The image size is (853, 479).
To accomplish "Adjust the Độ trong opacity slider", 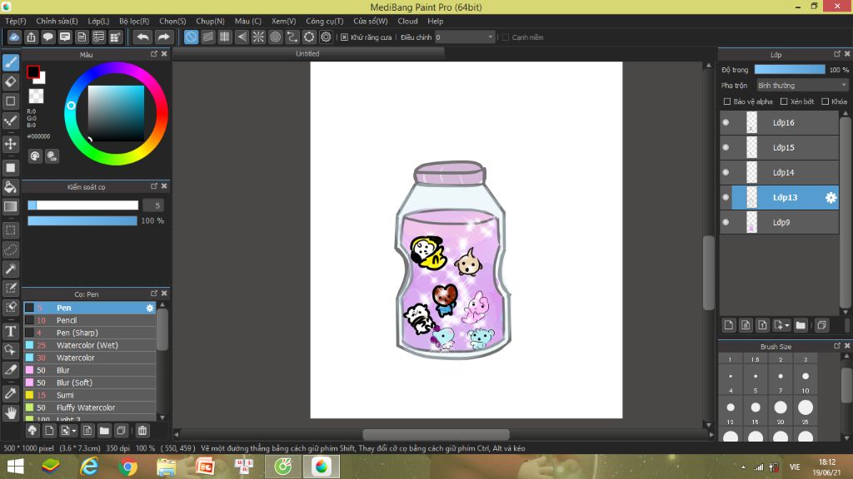I will (x=790, y=70).
